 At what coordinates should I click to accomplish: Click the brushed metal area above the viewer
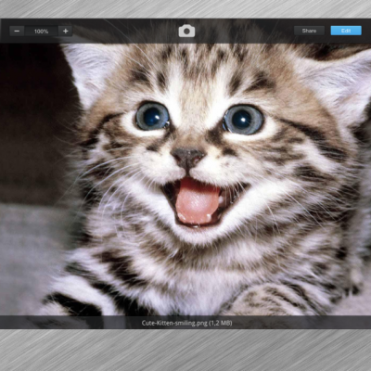(x=185, y=8)
